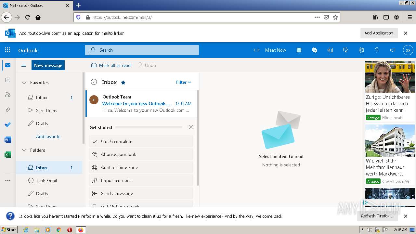Reload the current page
Image resolution: width=416 pixels, height=234 pixels.
pos(28,17)
